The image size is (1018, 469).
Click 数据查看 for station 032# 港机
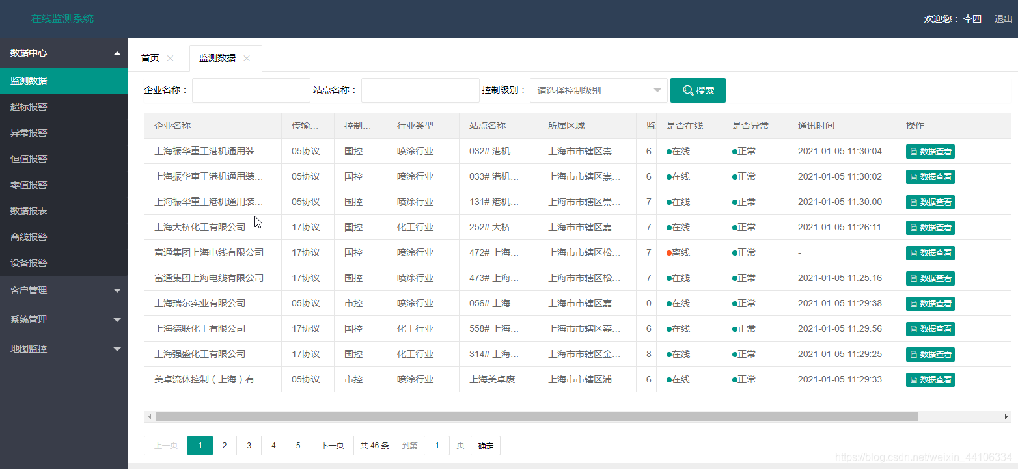(930, 152)
